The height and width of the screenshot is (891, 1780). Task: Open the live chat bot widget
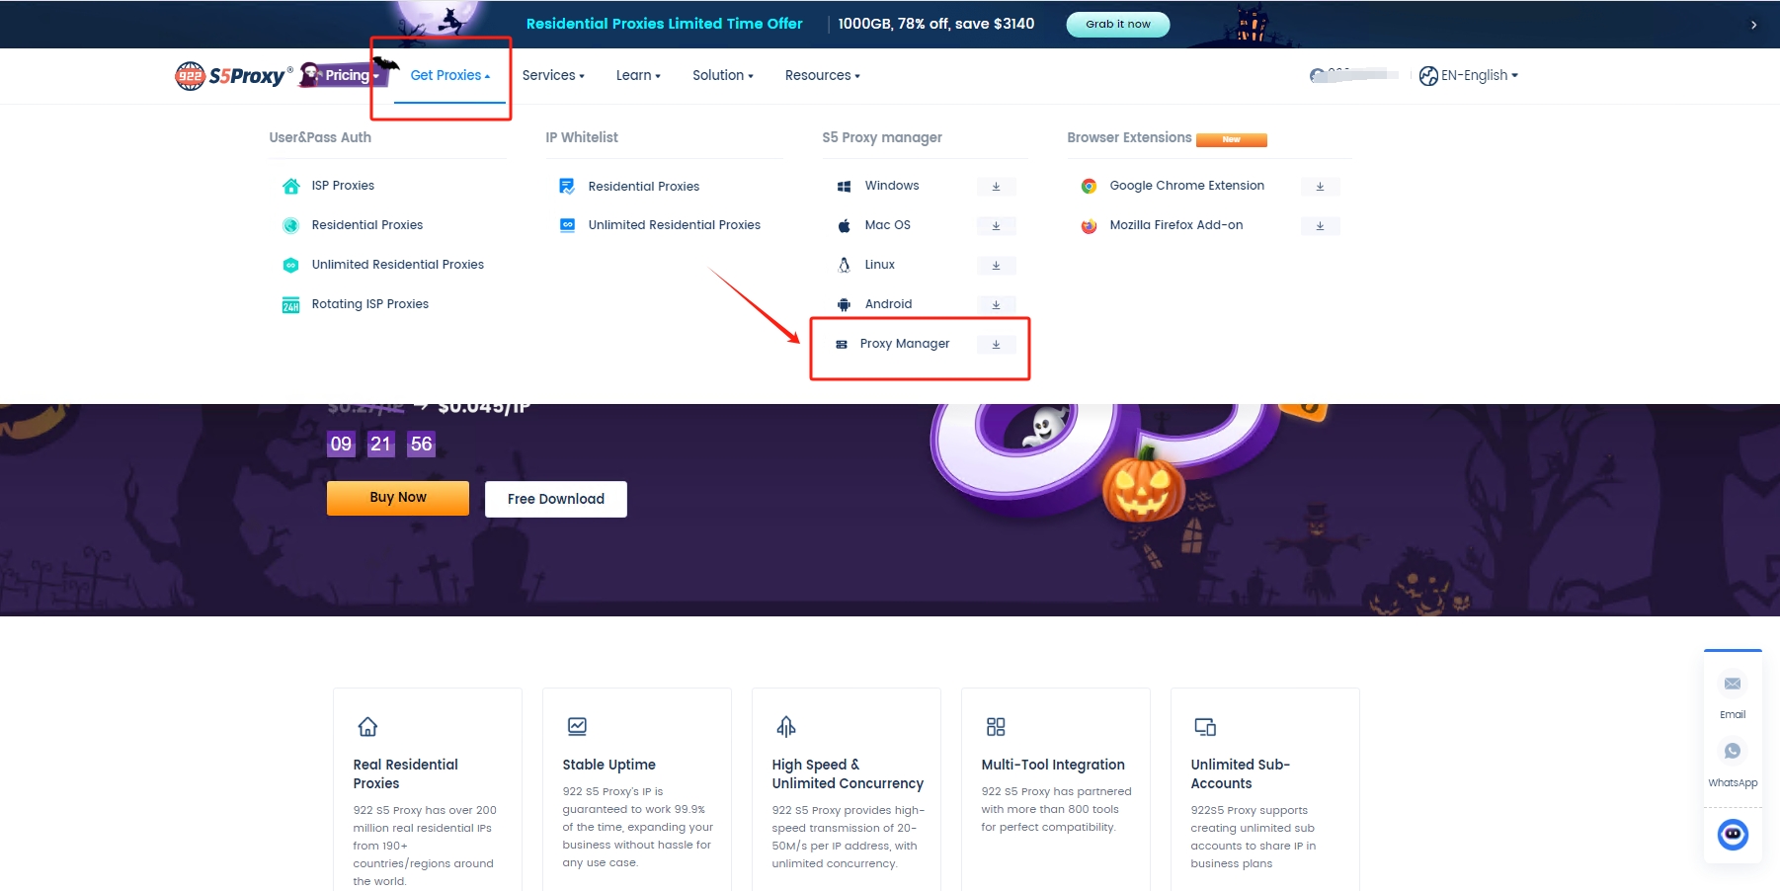[x=1732, y=835]
